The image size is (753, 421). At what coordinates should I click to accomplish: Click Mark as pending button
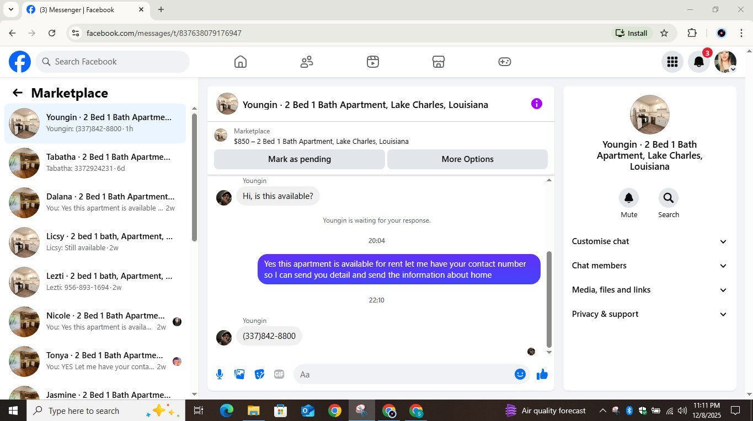300,159
